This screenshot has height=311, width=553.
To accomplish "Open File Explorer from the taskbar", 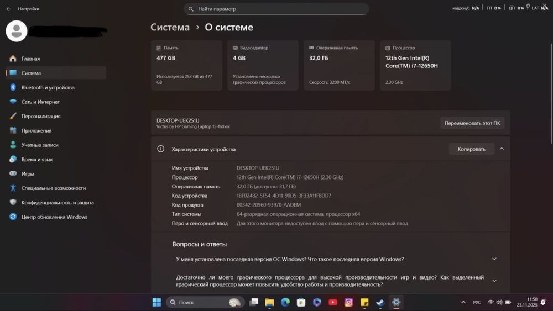I will click(x=269, y=302).
